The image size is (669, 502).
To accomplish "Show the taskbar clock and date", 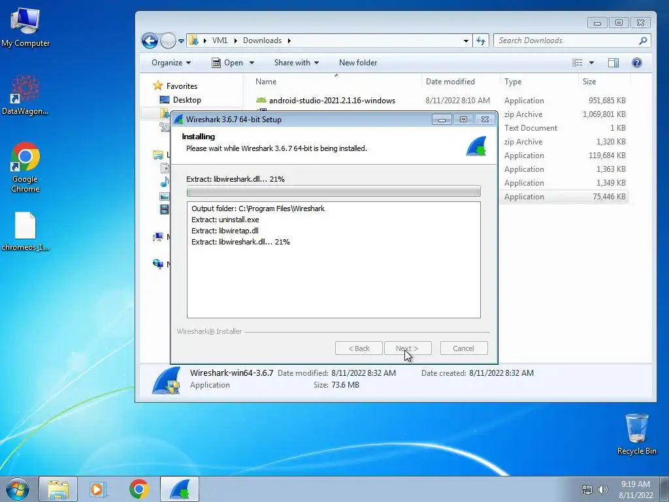I will point(636,489).
